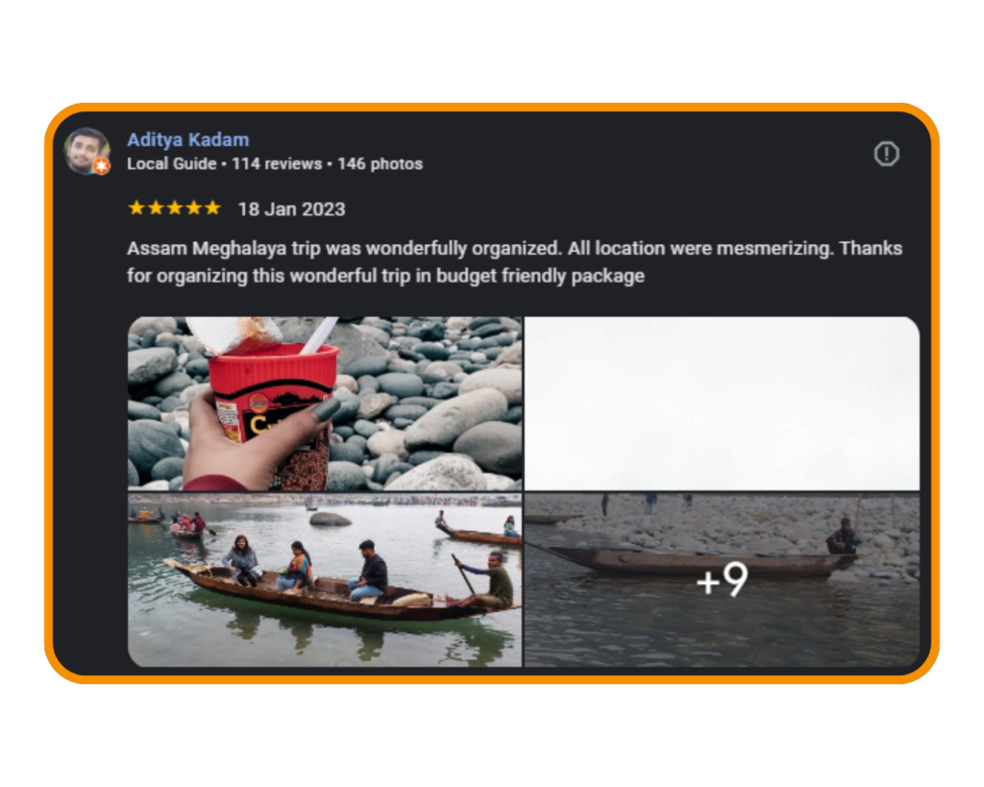Click the third yellow rating star
The height and width of the screenshot is (787, 984).
click(175, 208)
